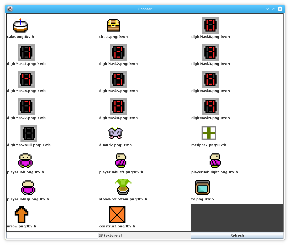Click the 'digitMask5.png:0:v:h' label
Viewport: 290px width, 245px height.
pyautogui.click(x=118, y=91)
